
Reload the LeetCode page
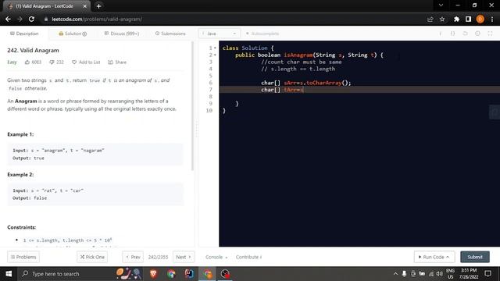click(x=31, y=19)
